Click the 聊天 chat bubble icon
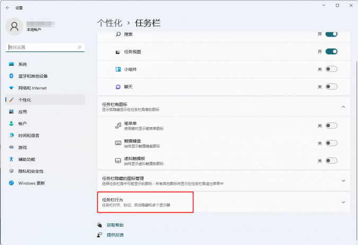358x245 pixels. coord(118,87)
